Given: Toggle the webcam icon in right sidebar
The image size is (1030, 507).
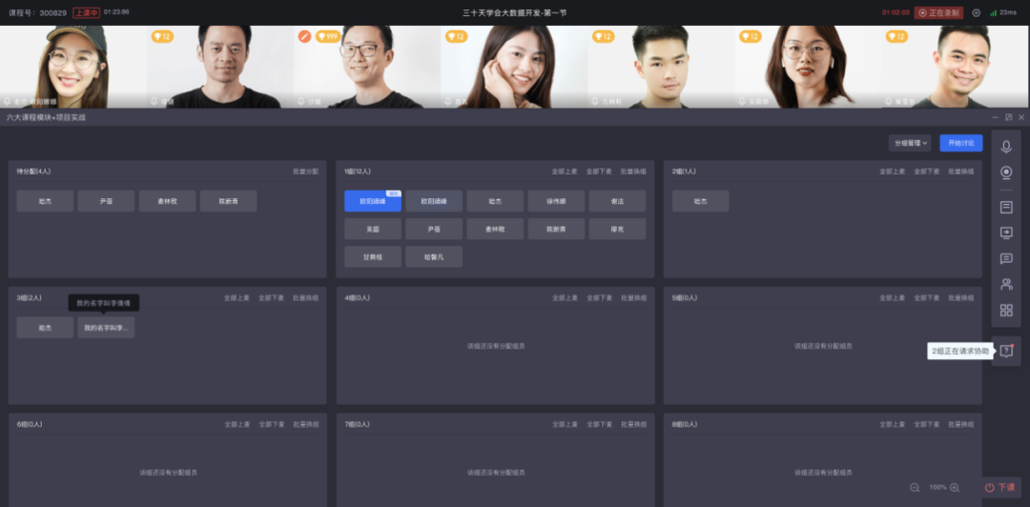Looking at the screenshot, I should [x=1006, y=172].
